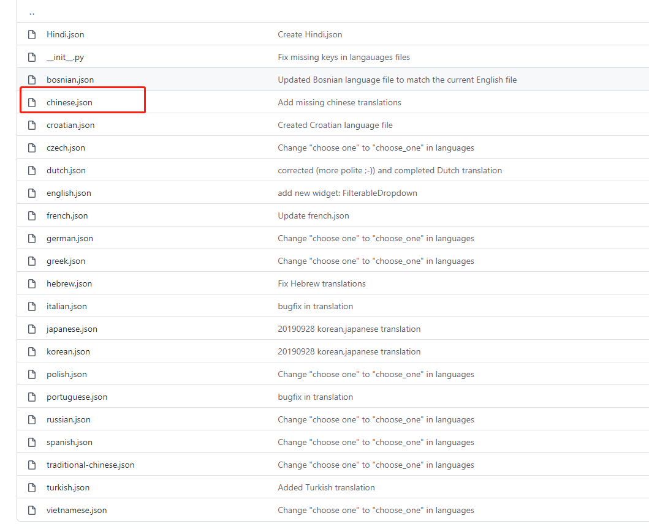Click file icon next to dutch.json

tap(32, 170)
